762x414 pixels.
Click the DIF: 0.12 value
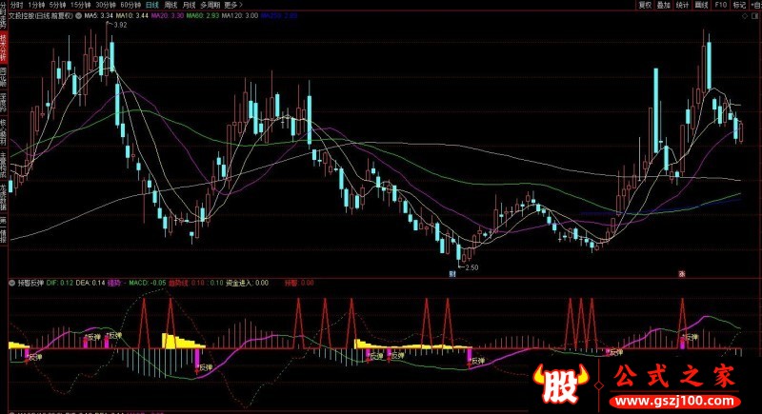(60, 283)
